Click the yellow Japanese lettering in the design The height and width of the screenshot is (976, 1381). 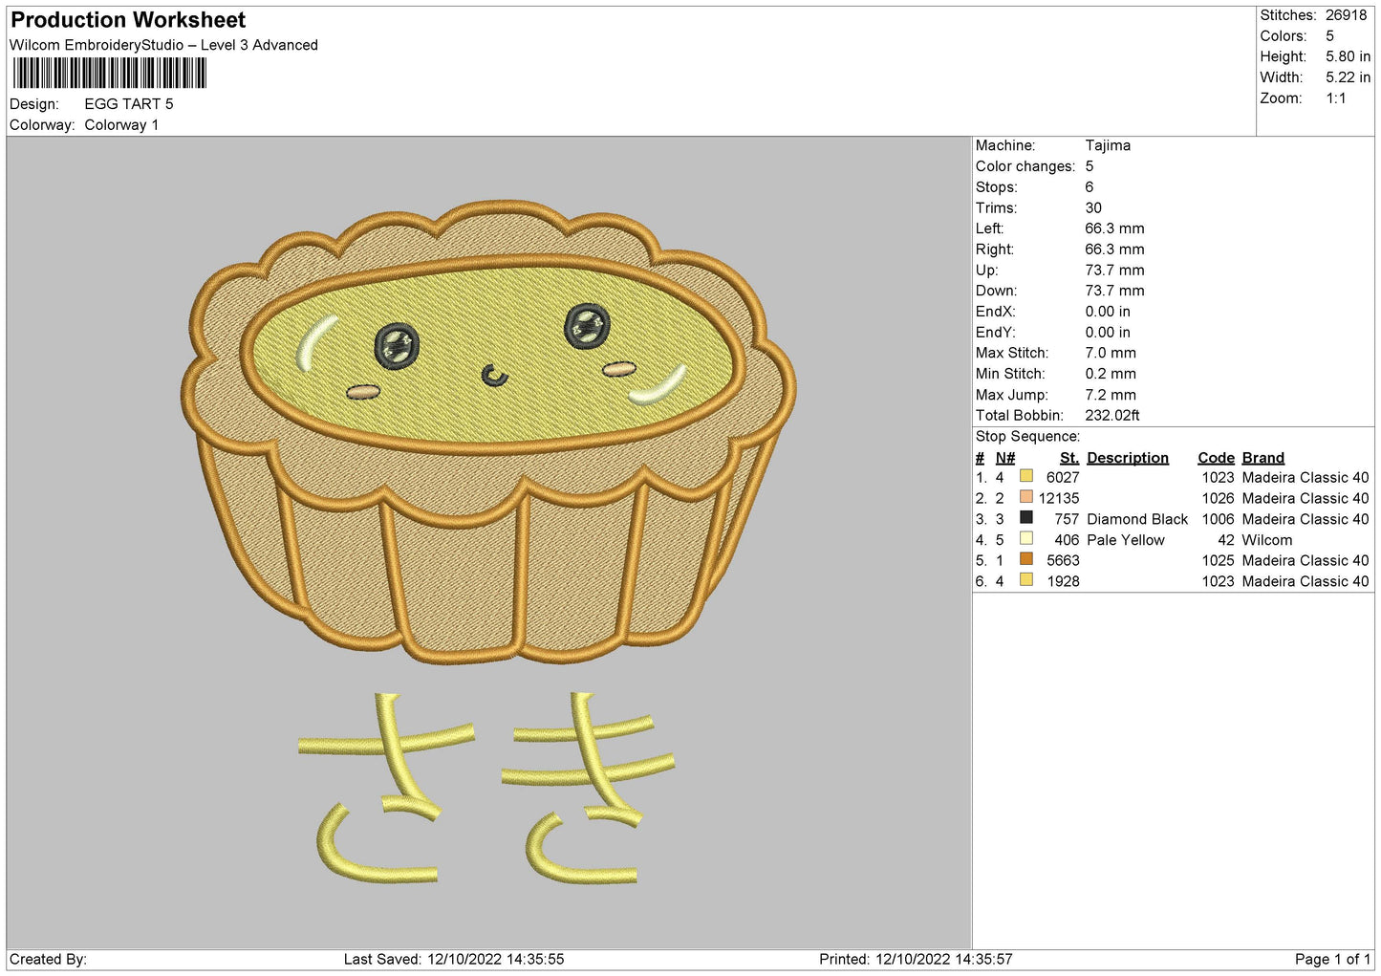(x=486, y=789)
